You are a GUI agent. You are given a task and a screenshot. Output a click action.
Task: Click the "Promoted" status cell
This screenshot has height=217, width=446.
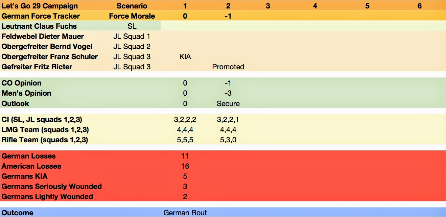(228, 67)
